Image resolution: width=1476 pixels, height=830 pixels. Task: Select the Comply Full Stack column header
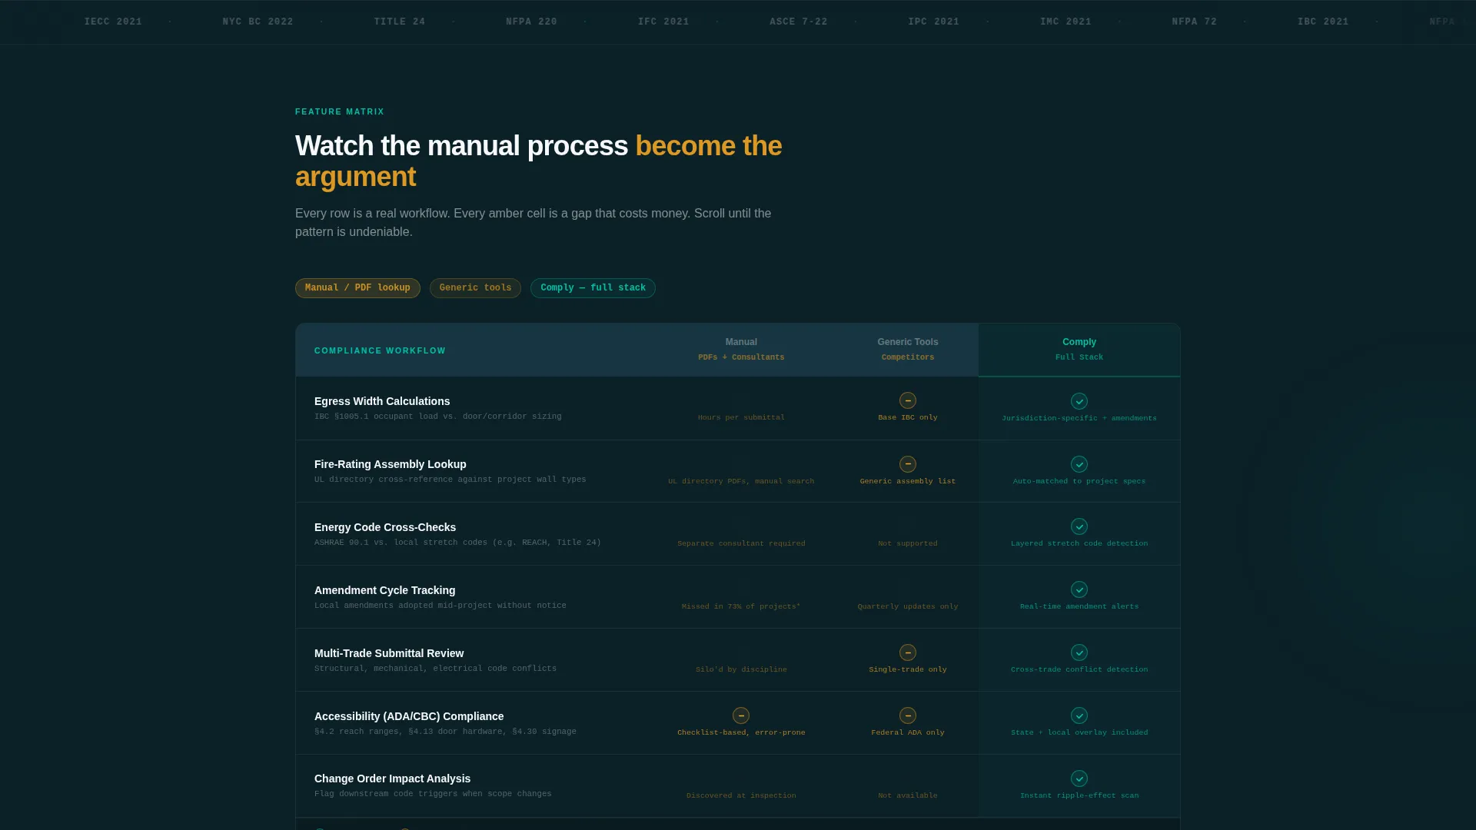(x=1079, y=350)
